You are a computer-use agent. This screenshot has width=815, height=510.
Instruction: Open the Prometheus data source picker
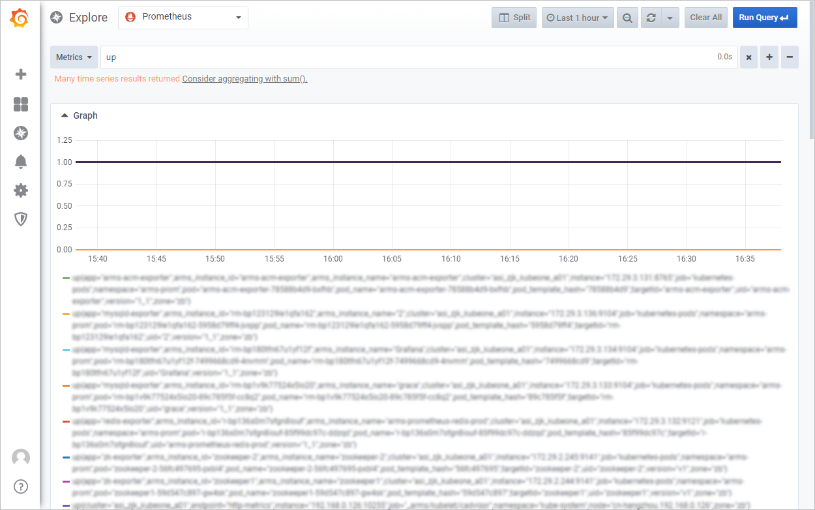[x=183, y=18]
